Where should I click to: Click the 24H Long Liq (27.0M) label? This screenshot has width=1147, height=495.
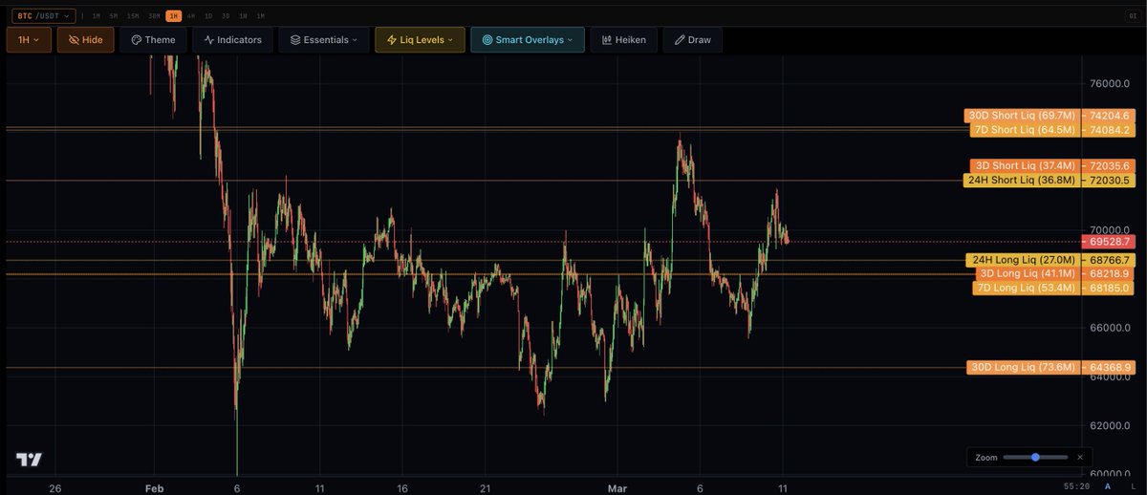(x=1024, y=260)
